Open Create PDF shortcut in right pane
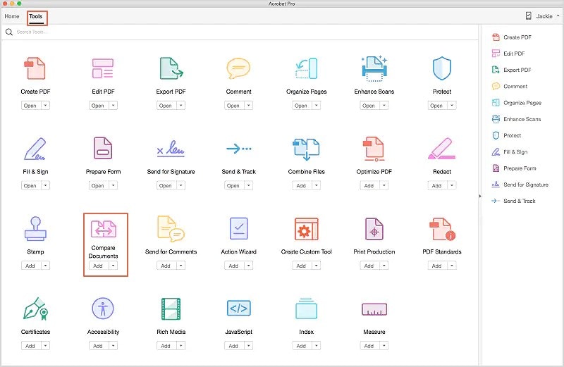This screenshot has height=367, width=564. pyautogui.click(x=511, y=37)
